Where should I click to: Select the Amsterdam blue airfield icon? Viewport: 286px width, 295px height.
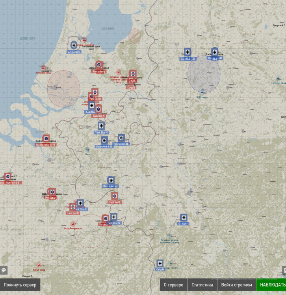(74, 45)
